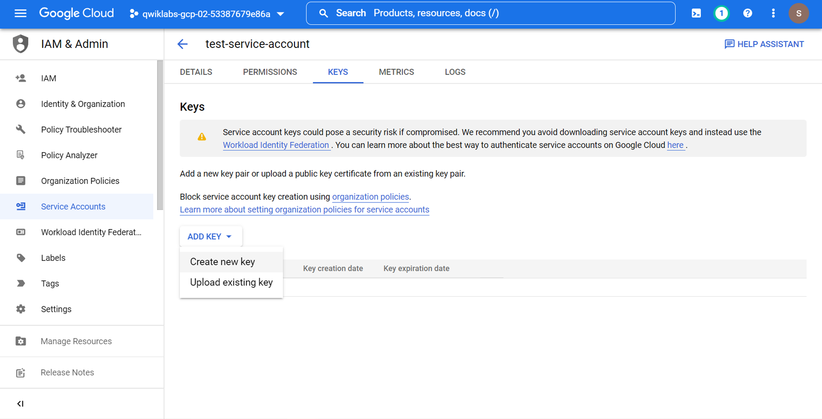Screen dimensions: 822x419
Task: Open Labels in the sidebar
Action: pyautogui.click(x=77, y=258)
